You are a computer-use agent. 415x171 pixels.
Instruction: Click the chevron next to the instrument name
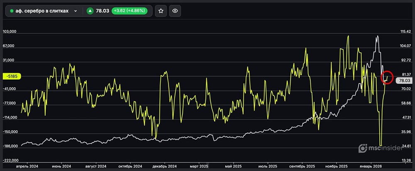pos(75,11)
